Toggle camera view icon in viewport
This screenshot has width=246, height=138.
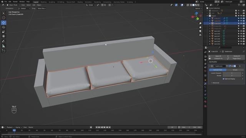pyautogui.click(x=200, y=31)
